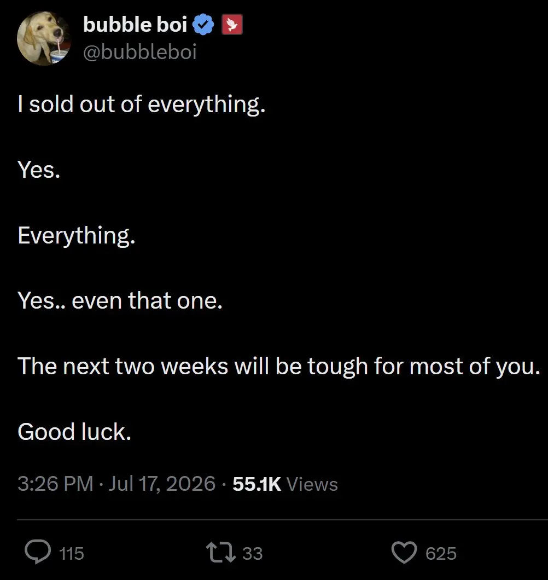Open the dog profile picture avatar
The height and width of the screenshot is (580, 548).
click(x=44, y=38)
